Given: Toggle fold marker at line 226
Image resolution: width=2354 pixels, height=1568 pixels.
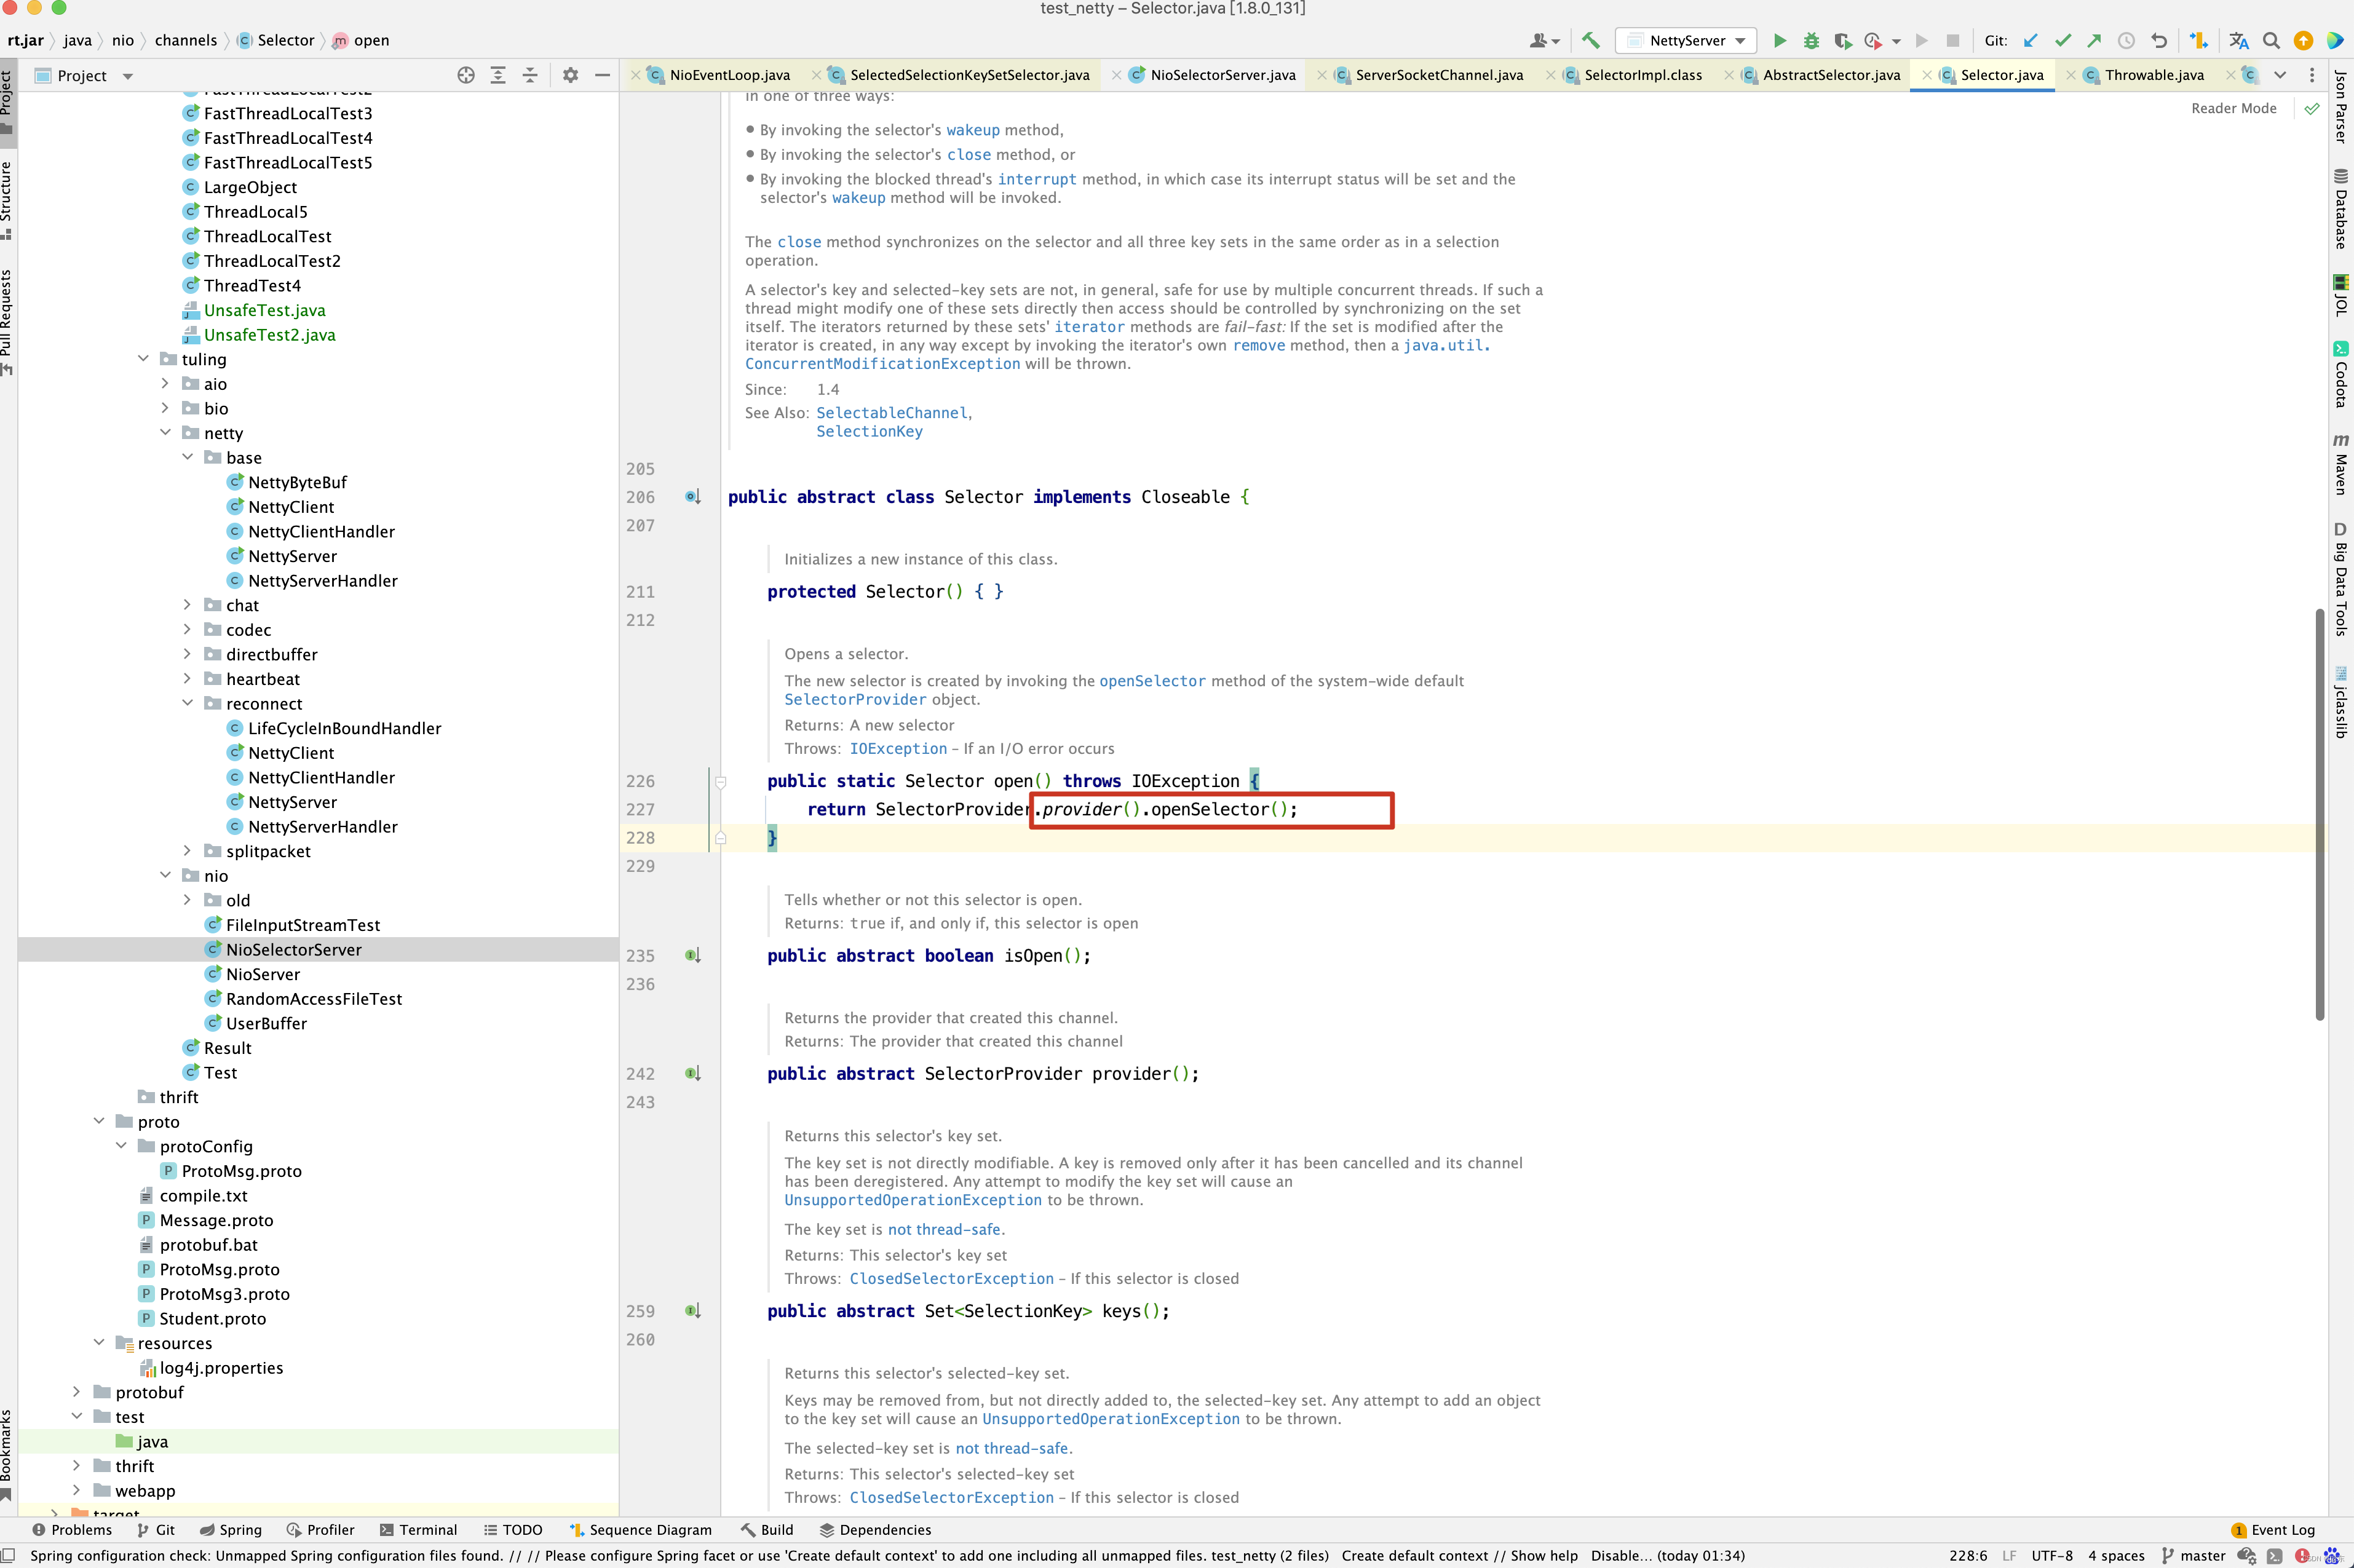Looking at the screenshot, I should click(720, 782).
